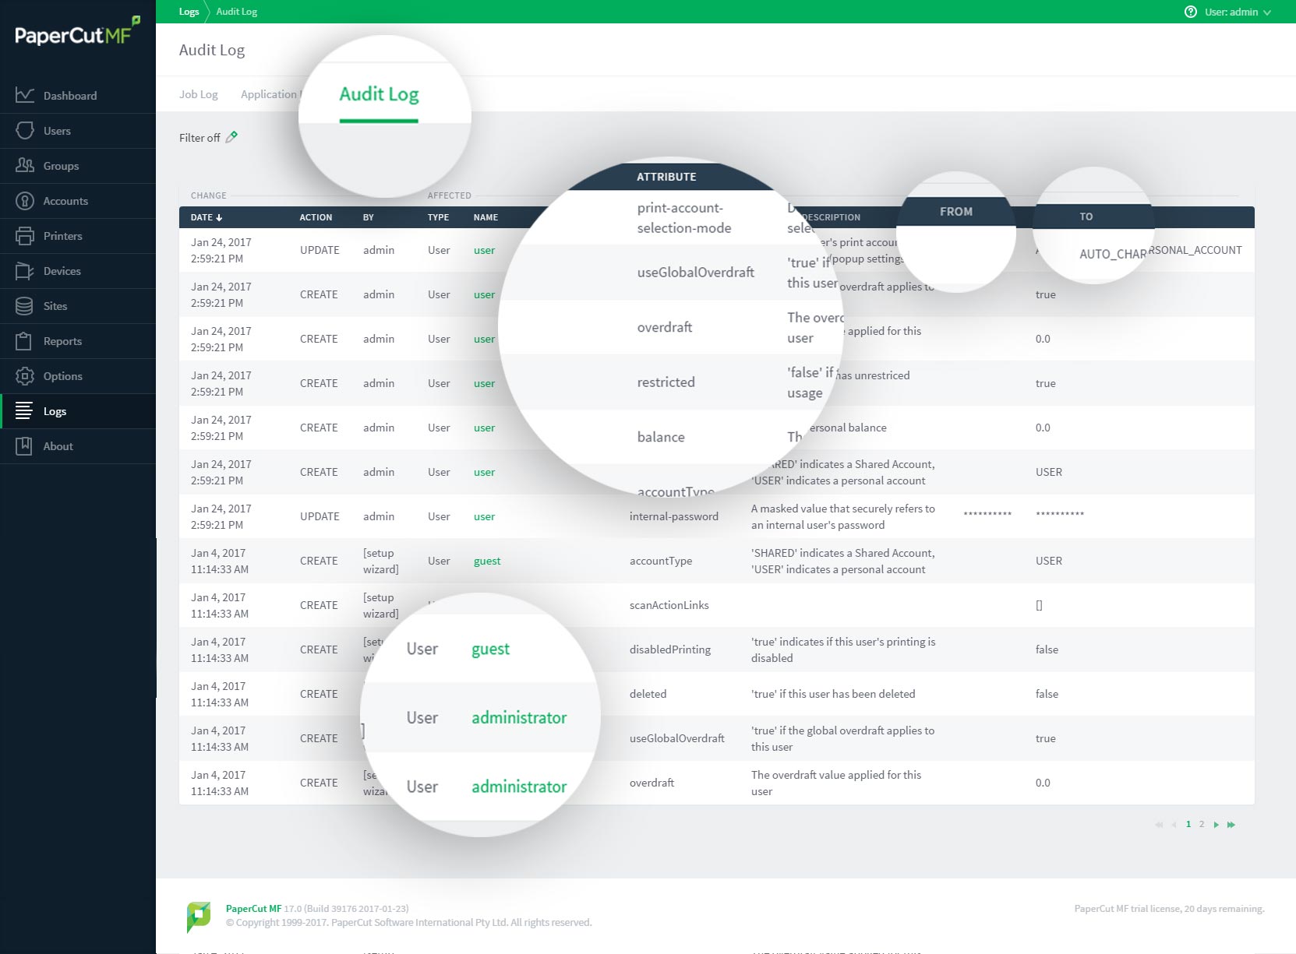Viewport: 1296px width, 954px height.
Task: Jump to the first page using the double arrow
Action: [1159, 824]
